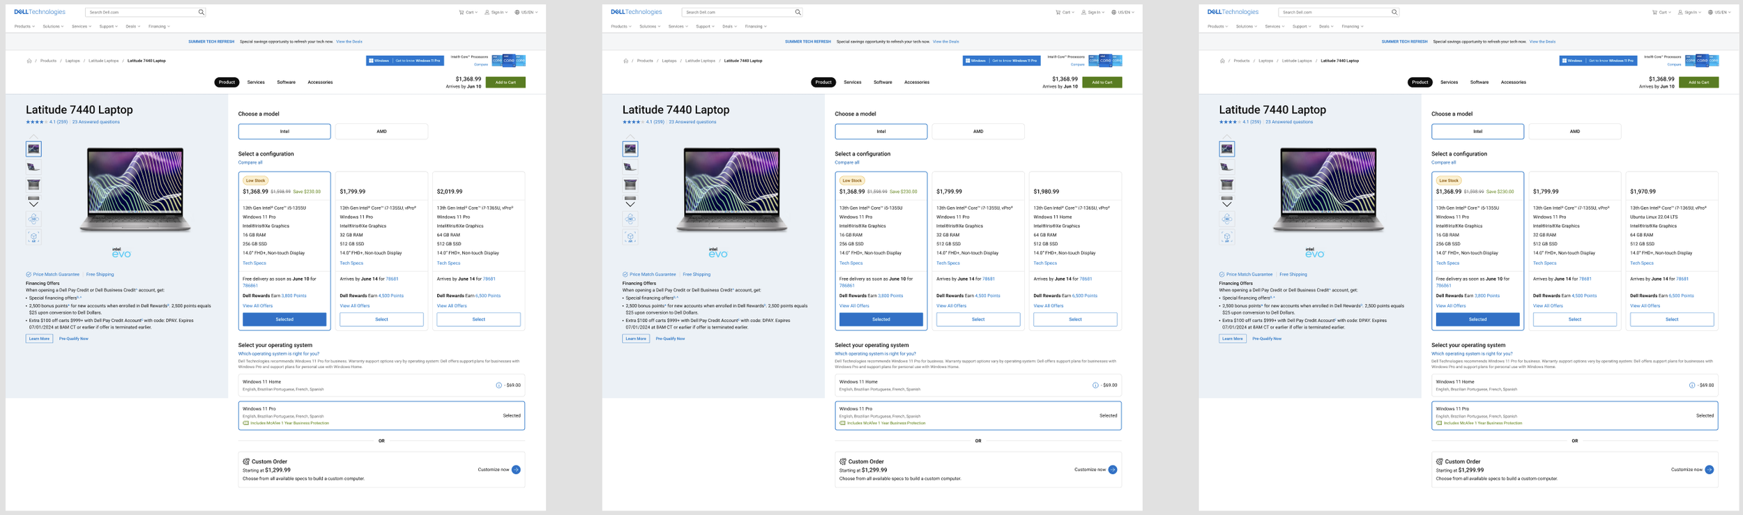The height and width of the screenshot is (515, 1743).
Task: Choose the AMD model in the left page
Action: (x=381, y=131)
